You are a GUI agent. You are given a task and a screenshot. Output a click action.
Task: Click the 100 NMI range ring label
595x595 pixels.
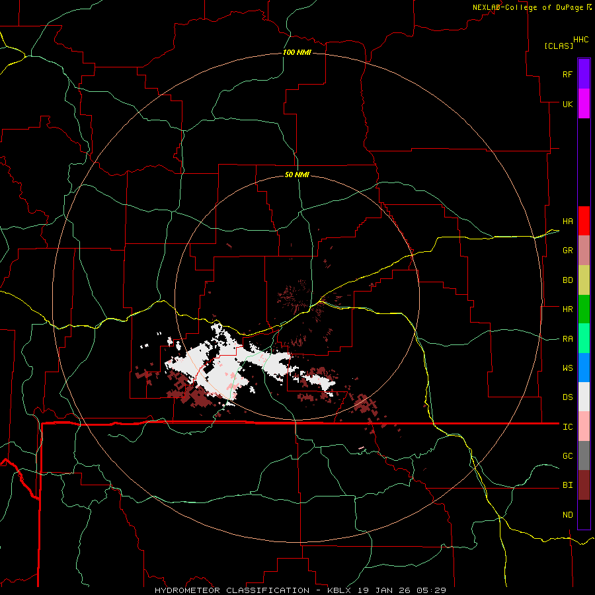tap(297, 52)
